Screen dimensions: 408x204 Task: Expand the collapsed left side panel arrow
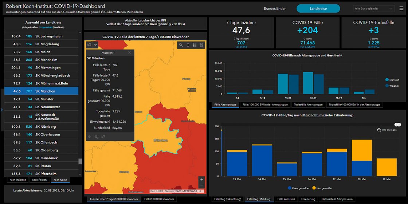pyautogui.click(x=2, y=109)
